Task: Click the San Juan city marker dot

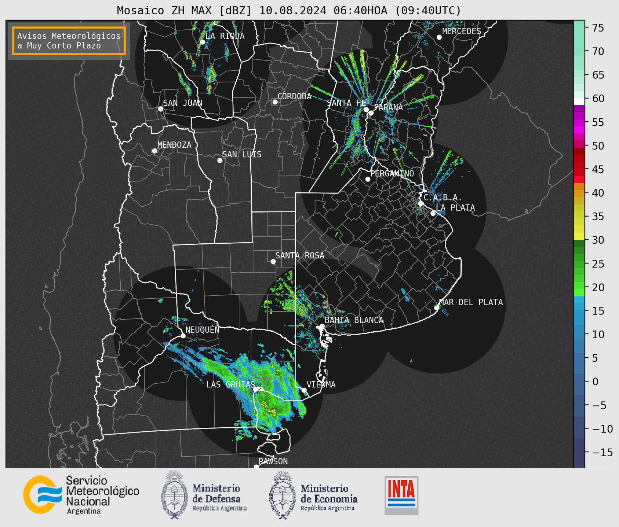Action: 160,109
